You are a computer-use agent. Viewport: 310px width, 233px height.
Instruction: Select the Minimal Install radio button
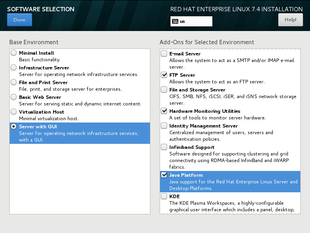14,53
